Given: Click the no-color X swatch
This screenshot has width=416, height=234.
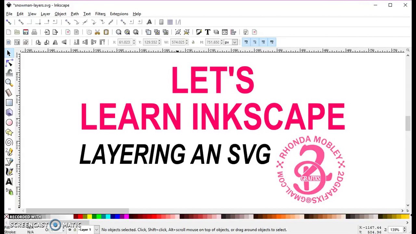Looking at the screenshot, I should 6,216.
